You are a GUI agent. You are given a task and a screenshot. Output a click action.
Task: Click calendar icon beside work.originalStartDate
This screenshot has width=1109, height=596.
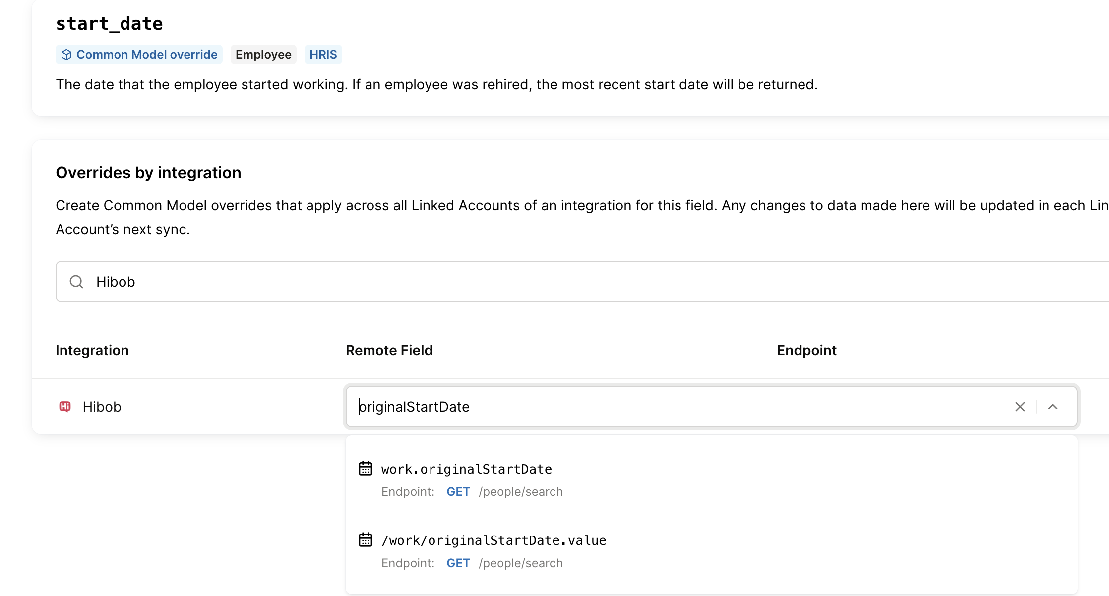point(366,469)
